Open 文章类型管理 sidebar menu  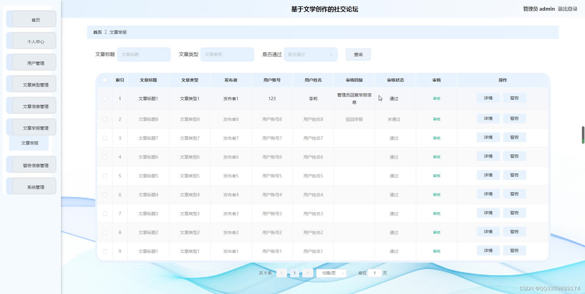pos(31,84)
